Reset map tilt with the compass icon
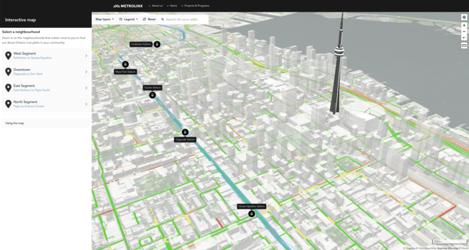469x250 pixels. pyautogui.click(x=464, y=37)
